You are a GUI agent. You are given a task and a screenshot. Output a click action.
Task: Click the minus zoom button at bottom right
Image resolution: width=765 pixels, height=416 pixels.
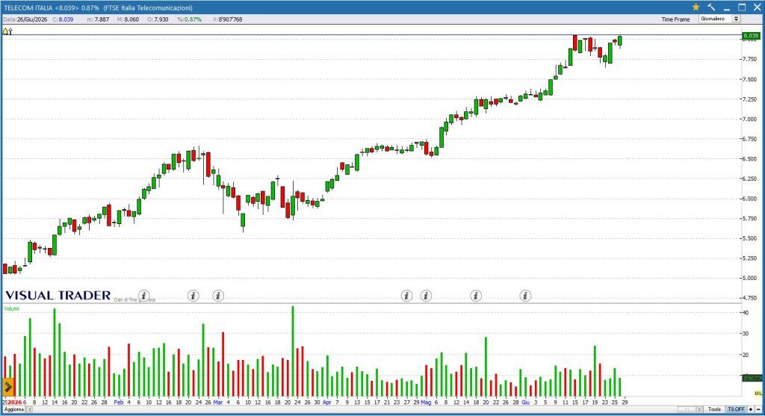click(x=758, y=409)
